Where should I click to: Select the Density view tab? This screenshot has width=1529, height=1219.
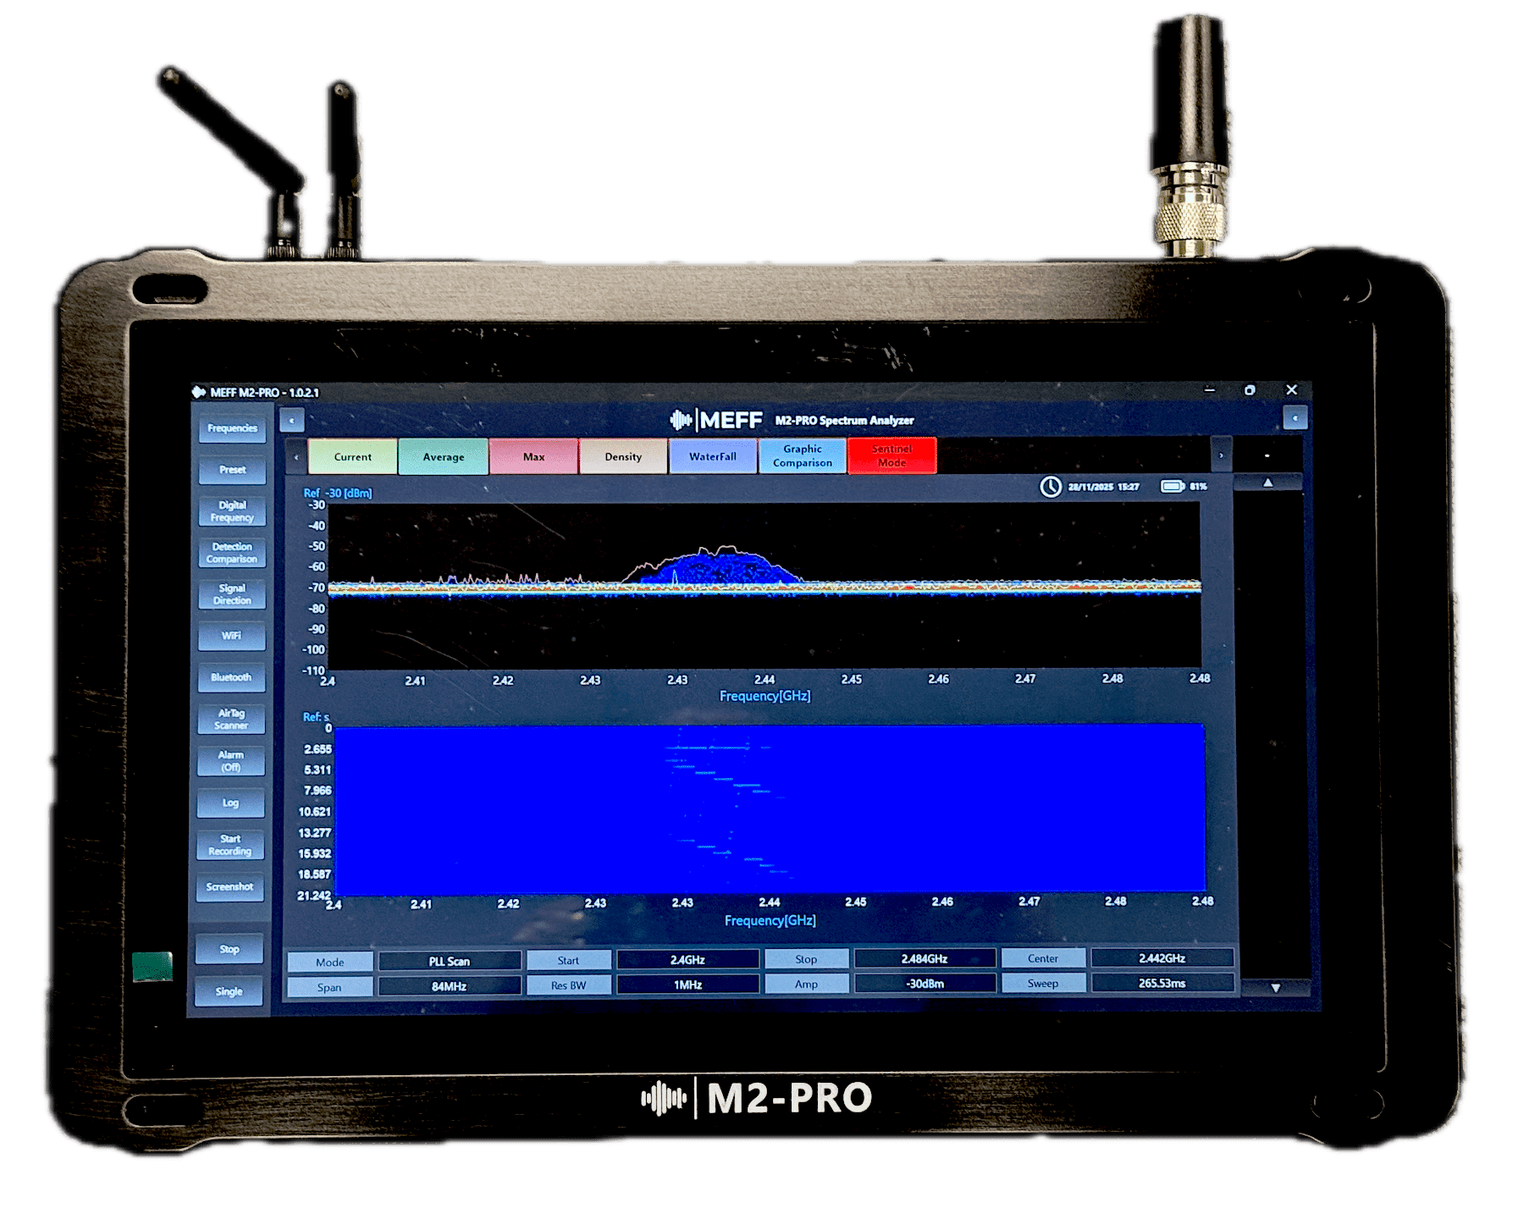tap(622, 457)
